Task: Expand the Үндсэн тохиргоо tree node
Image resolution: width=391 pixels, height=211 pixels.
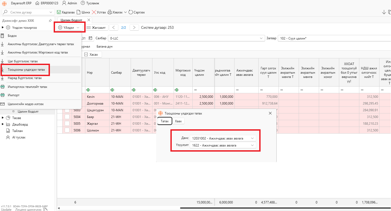Action: click(3, 27)
